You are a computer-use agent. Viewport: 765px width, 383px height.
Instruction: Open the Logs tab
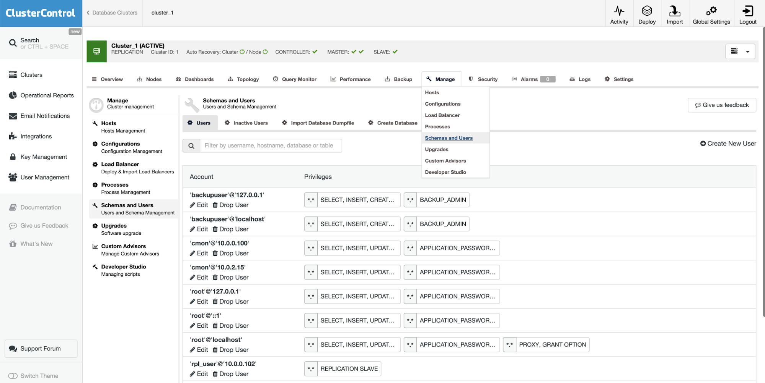click(x=580, y=79)
